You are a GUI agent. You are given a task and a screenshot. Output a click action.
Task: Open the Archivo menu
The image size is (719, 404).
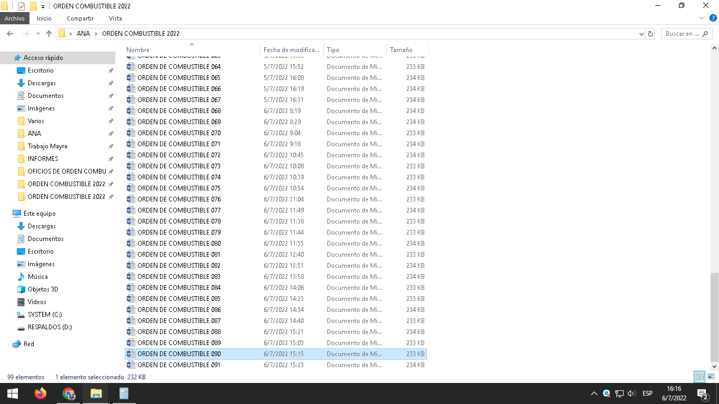[15, 18]
